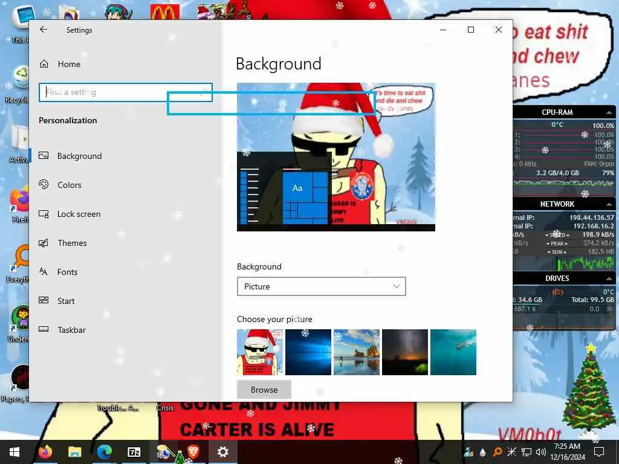
Task: Click the Personalization heading text
Action: pos(68,121)
